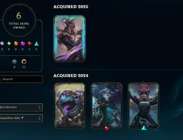
Task: Open the frog creature skin card
Action: [x=69, y=106]
